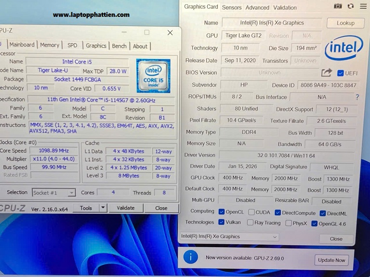
Task: Click the Tiger Lake GT2 GPU field
Action: [x=243, y=35]
